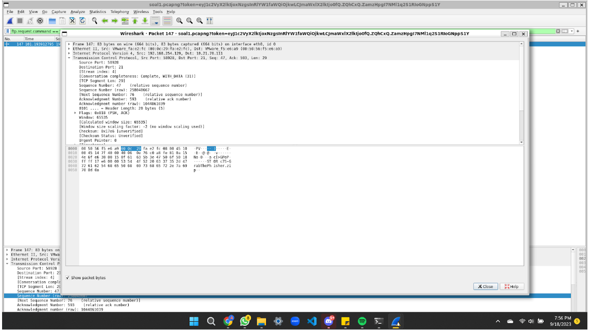Select Source Port: 58928 in dialog

coord(99,62)
